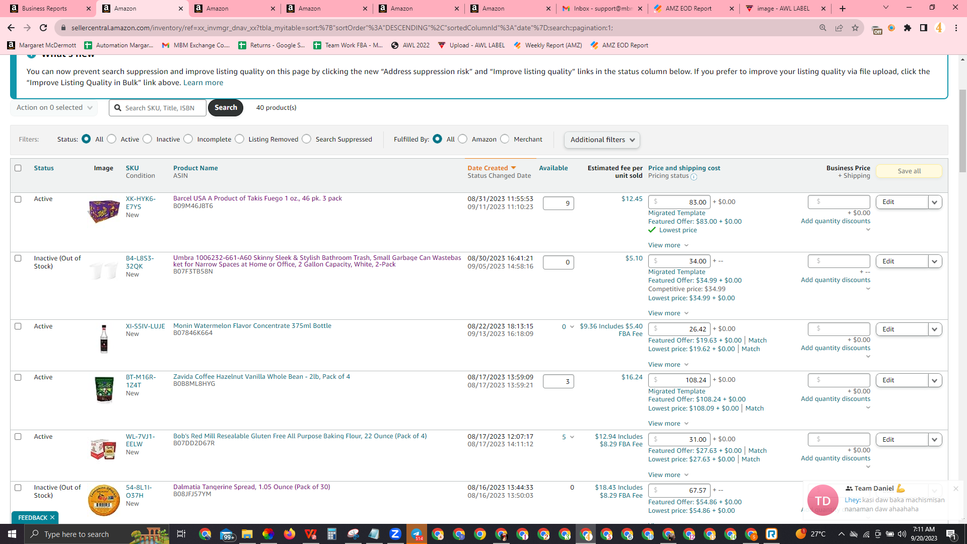
Task: Share this page via the share icon
Action: [x=839, y=28]
